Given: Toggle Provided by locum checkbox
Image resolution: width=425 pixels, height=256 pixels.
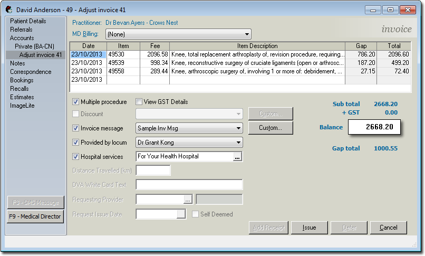Looking at the screenshot, I should pos(76,143).
